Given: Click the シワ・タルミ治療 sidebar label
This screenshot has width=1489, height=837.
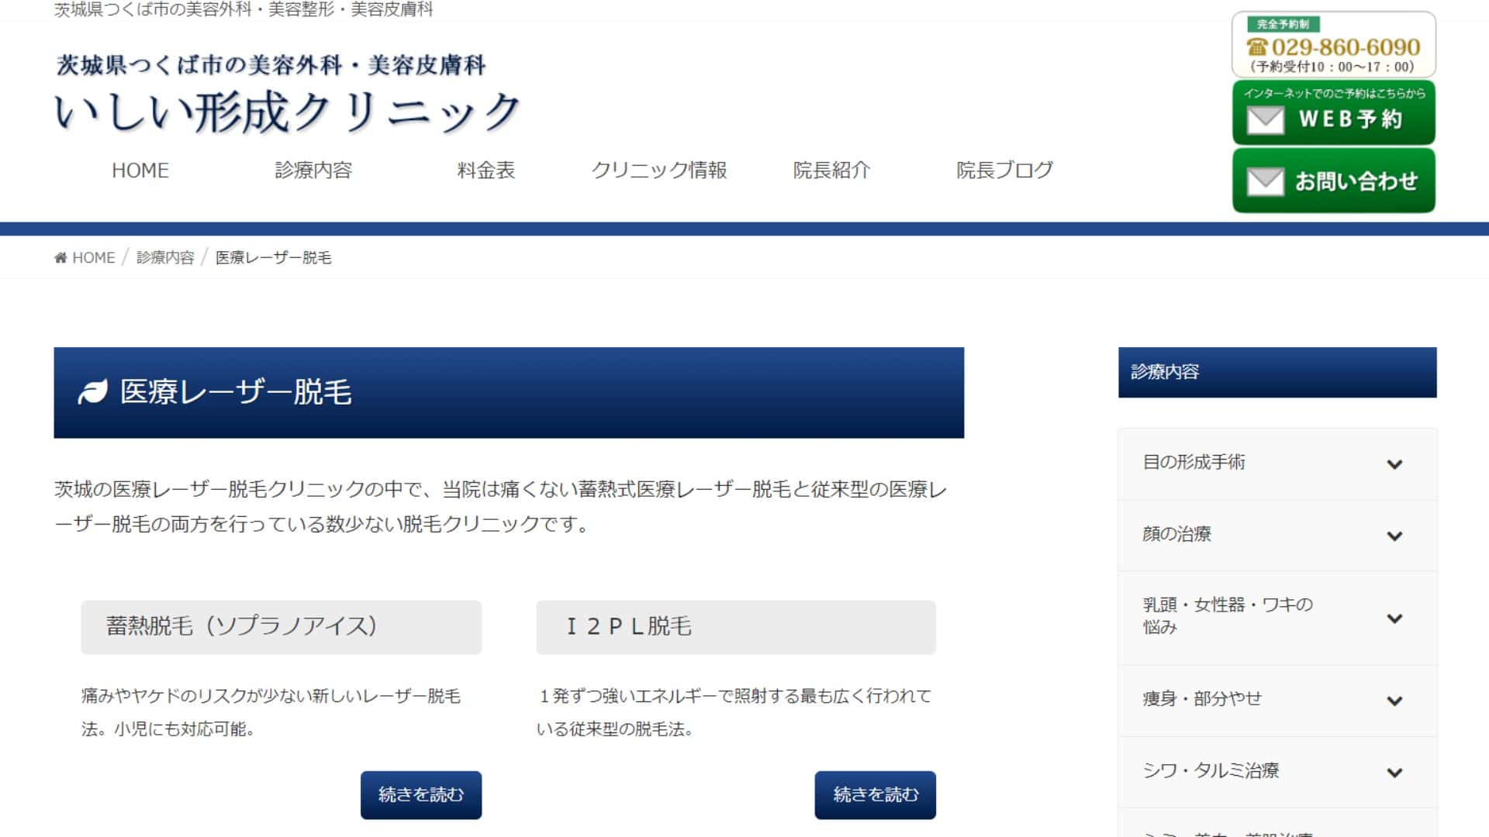Looking at the screenshot, I should pyautogui.click(x=1211, y=770).
